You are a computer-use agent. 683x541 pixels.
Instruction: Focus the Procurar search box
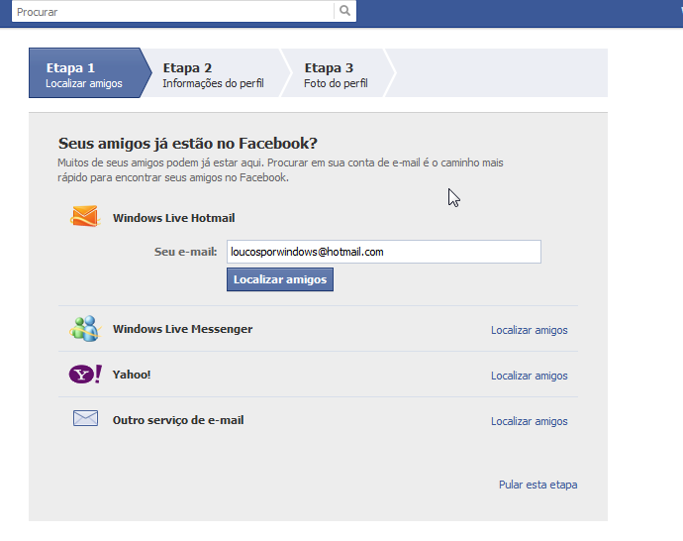pyautogui.click(x=173, y=12)
